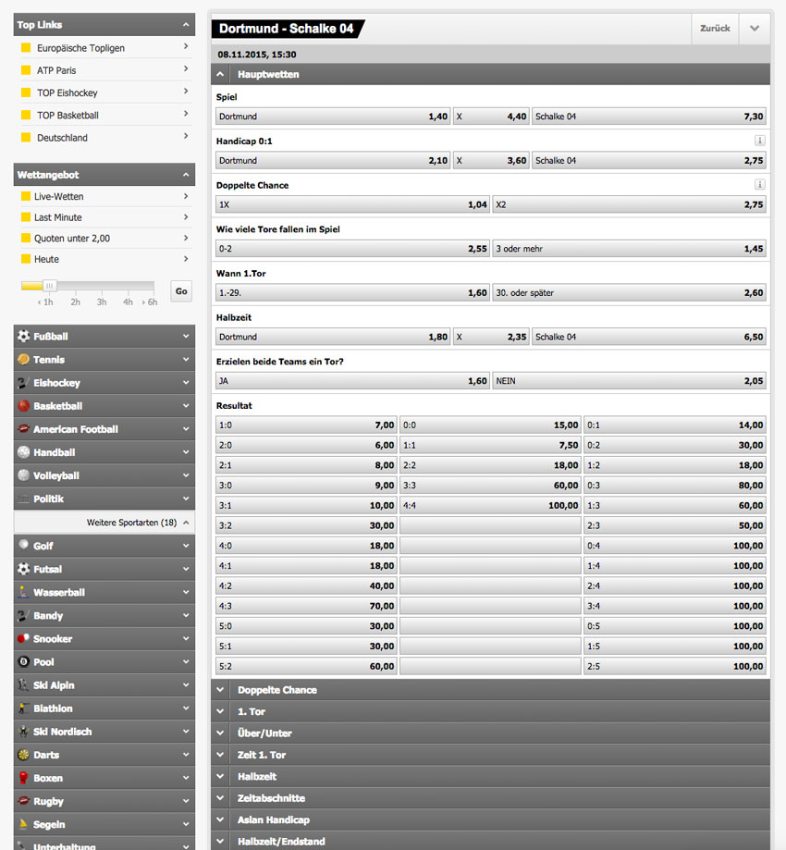
Task: Open Handicap 0:1 info icon
Action: pos(760,141)
